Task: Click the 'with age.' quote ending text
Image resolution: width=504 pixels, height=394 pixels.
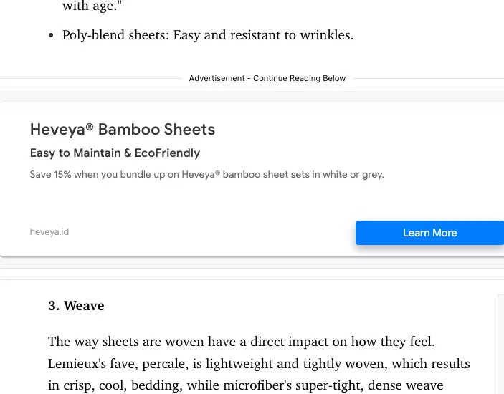Action: point(89,7)
